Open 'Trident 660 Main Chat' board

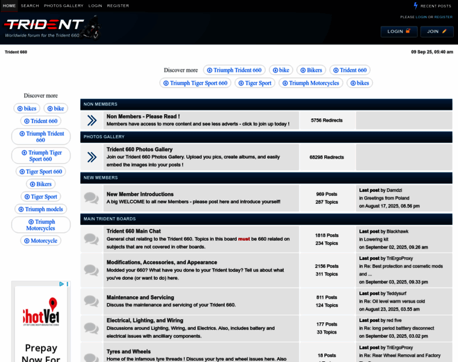point(134,231)
